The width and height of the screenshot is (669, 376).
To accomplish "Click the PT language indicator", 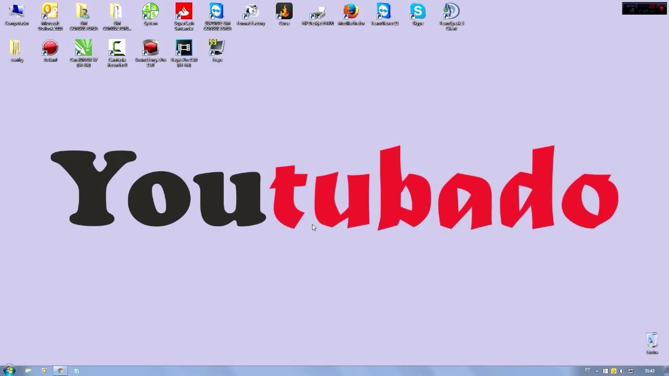I will 587,370.
